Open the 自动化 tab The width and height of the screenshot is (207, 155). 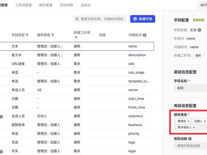coord(86,5)
